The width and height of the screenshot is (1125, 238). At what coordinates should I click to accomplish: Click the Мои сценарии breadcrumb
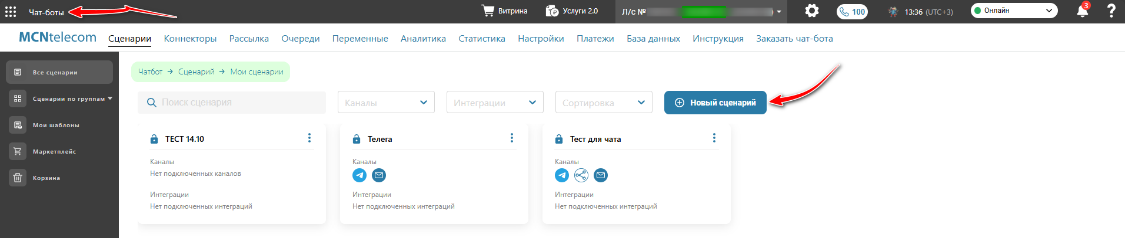pyautogui.click(x=257, y=72)
